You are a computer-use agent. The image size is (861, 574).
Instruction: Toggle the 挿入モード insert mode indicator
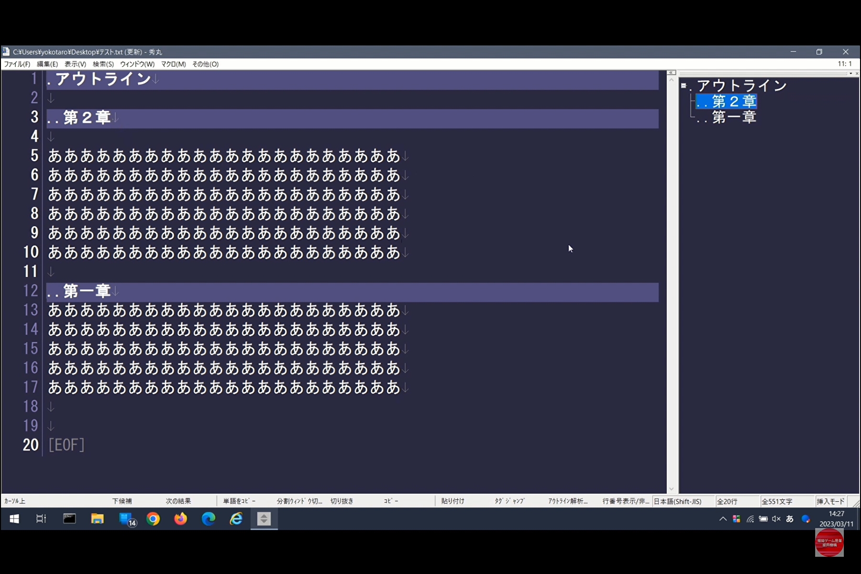point(831,501)
